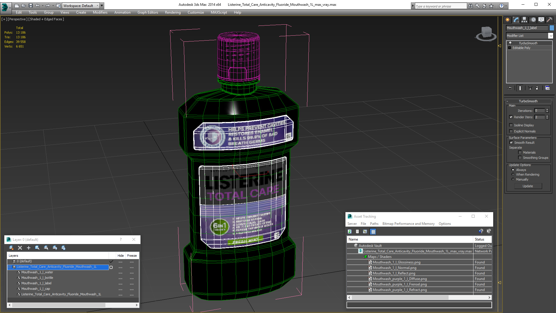Click the Update button

528,186
